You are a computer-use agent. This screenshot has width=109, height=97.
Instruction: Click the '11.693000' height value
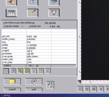point(32,45)
